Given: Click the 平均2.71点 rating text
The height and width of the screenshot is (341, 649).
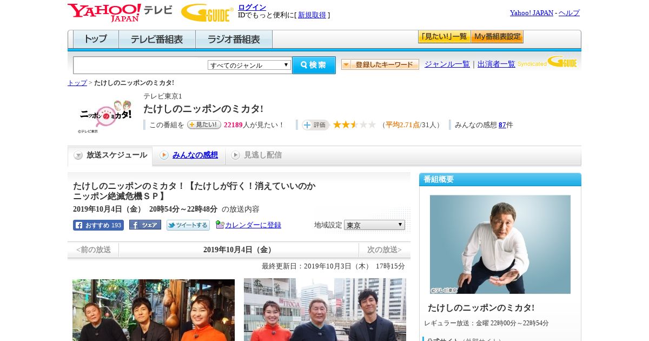Looking at the screenshot, I should [402, 125].
